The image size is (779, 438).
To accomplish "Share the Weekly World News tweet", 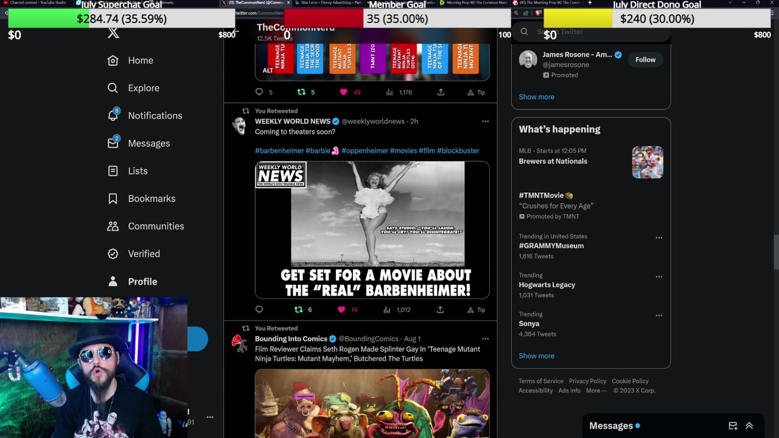I will (440, 310).
